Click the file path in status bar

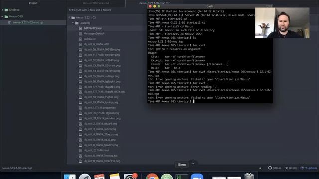click(x=17, y=168)
